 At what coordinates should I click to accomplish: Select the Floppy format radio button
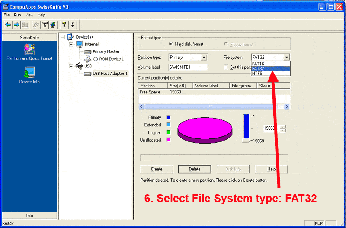click(226, 44)
